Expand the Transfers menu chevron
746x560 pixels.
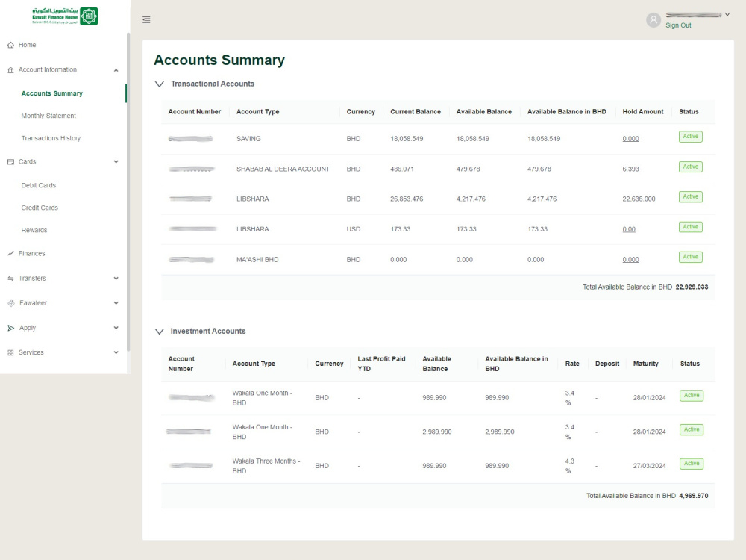pyautogui.click(x=116, y=278)
